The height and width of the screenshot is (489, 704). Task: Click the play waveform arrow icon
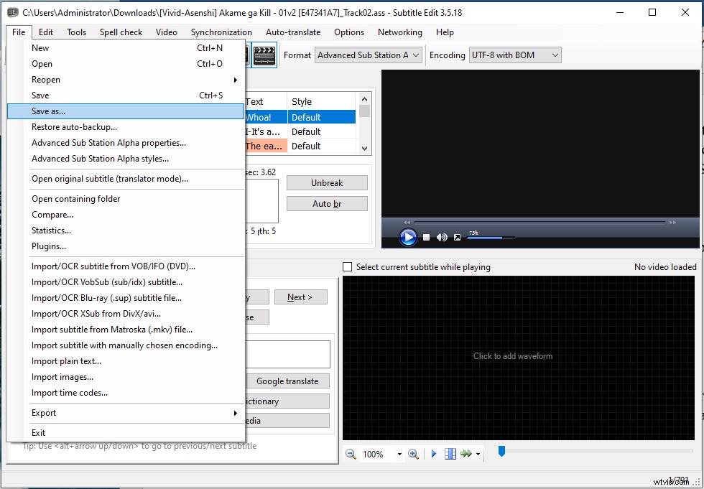(434, 454)
